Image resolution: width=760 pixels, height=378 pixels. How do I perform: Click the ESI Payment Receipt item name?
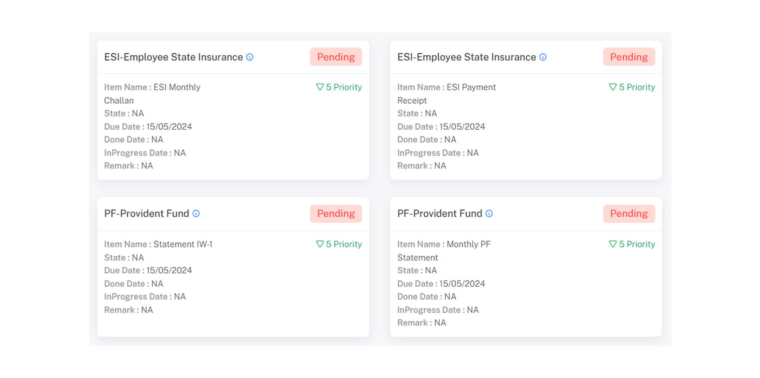pos(471,87)
